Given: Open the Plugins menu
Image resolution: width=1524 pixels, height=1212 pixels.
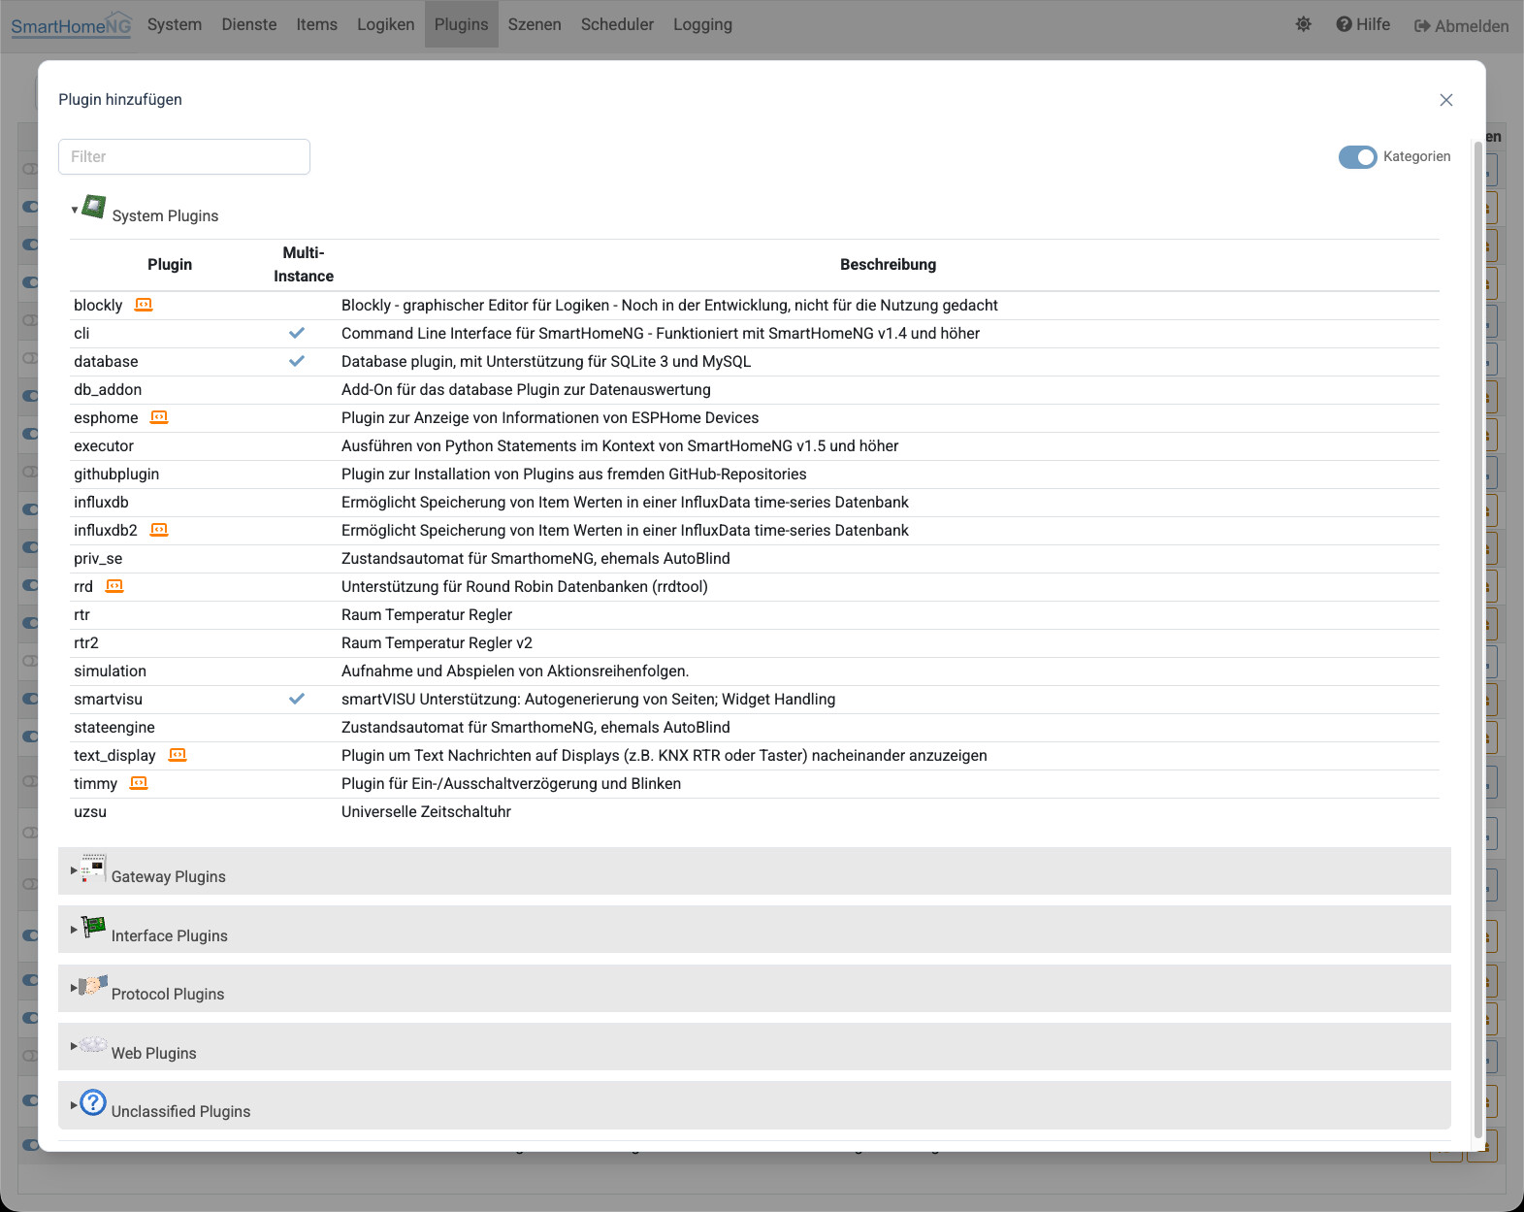Looking at the screenshot, I should (462, 24).
